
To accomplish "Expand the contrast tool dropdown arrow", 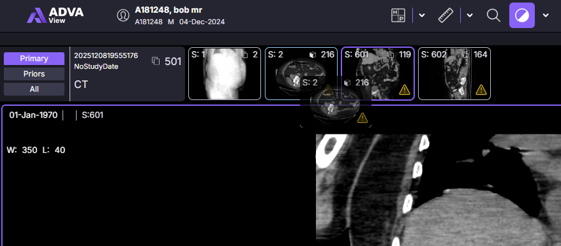I will pos(546,15).
